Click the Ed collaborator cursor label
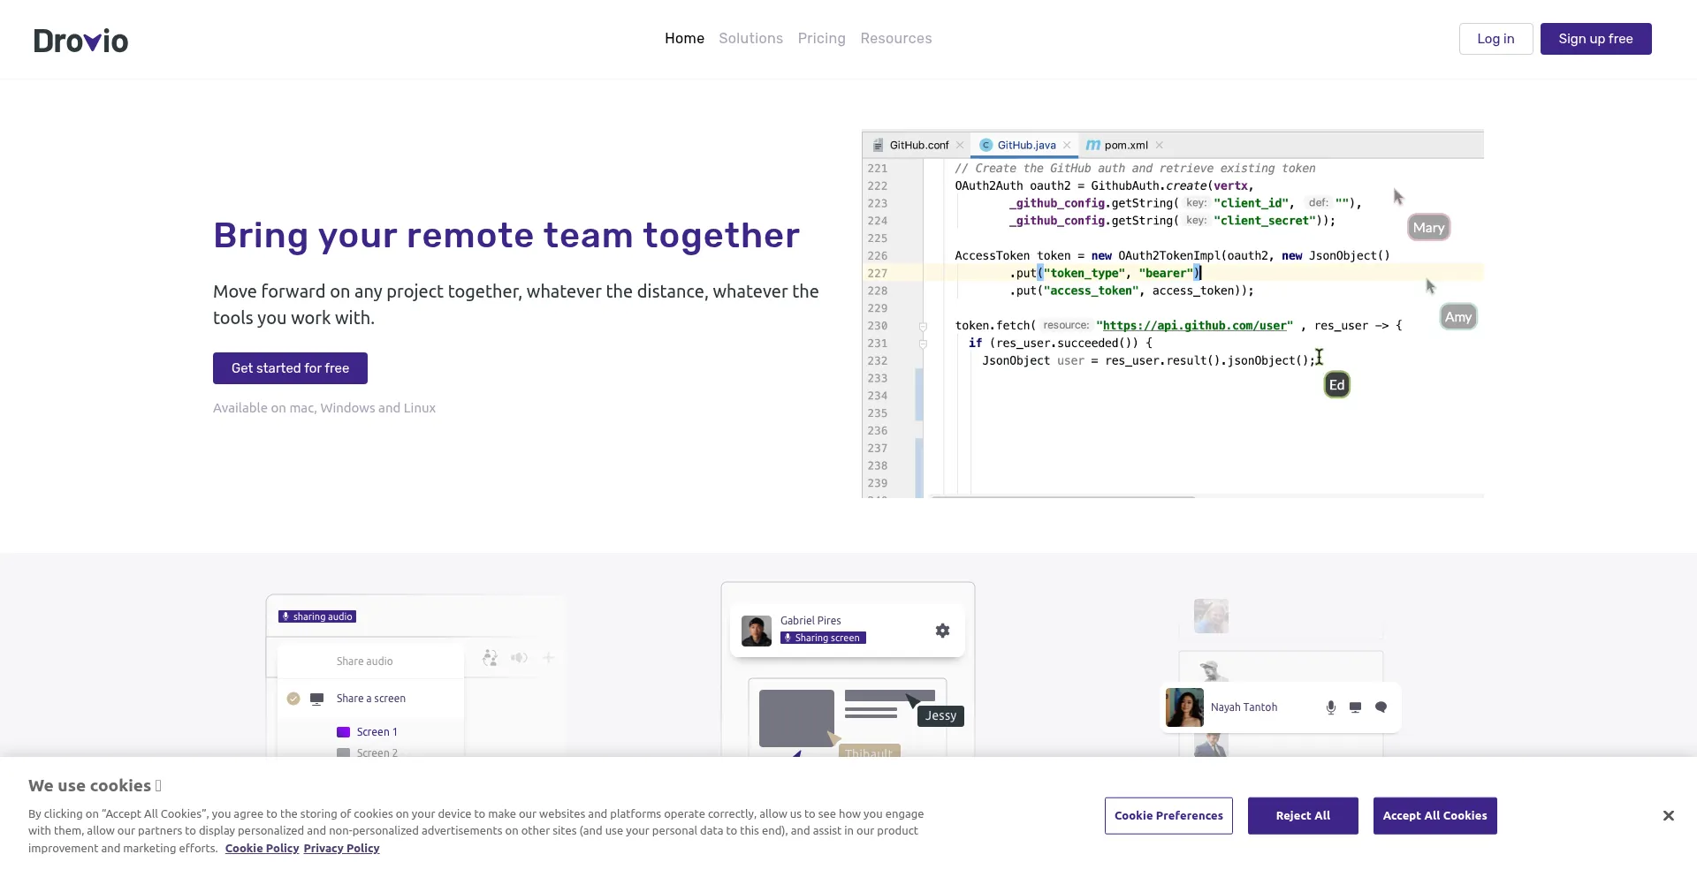This screenshot has width=1697, height=877. 1336,385
